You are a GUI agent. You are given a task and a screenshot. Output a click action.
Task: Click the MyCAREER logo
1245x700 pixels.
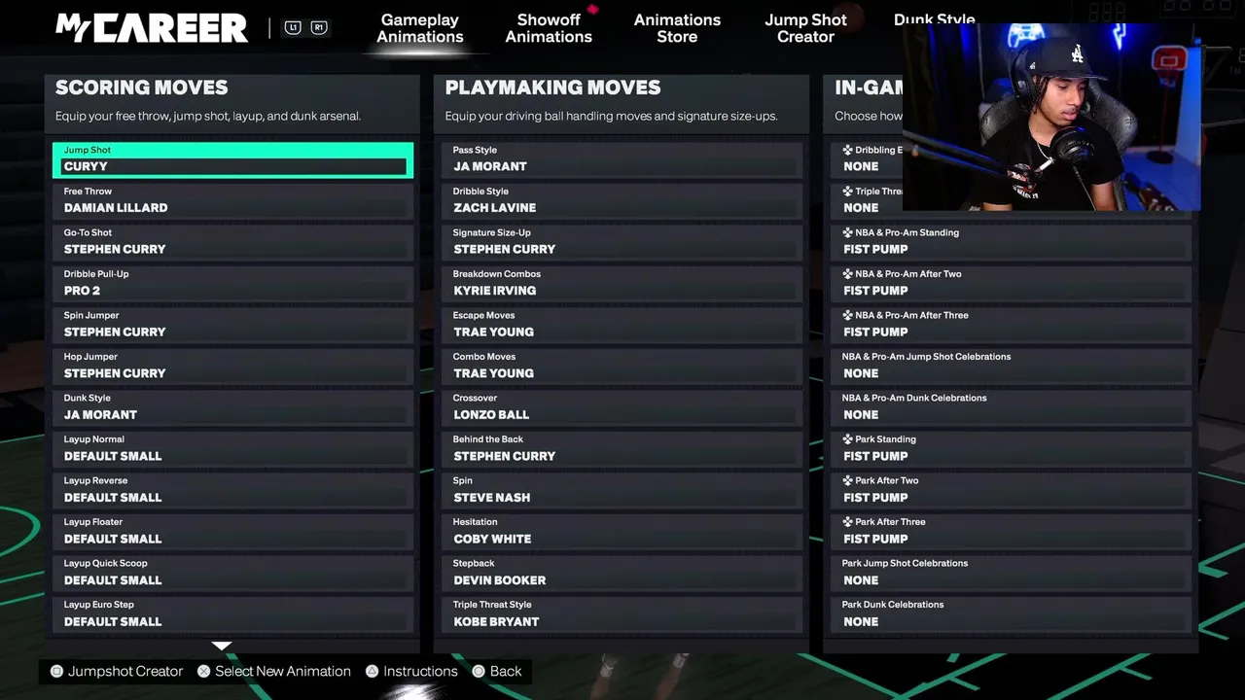(152, 28)
